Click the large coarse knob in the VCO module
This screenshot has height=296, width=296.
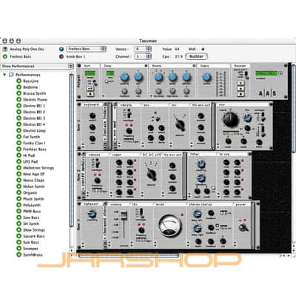[231, 119]
